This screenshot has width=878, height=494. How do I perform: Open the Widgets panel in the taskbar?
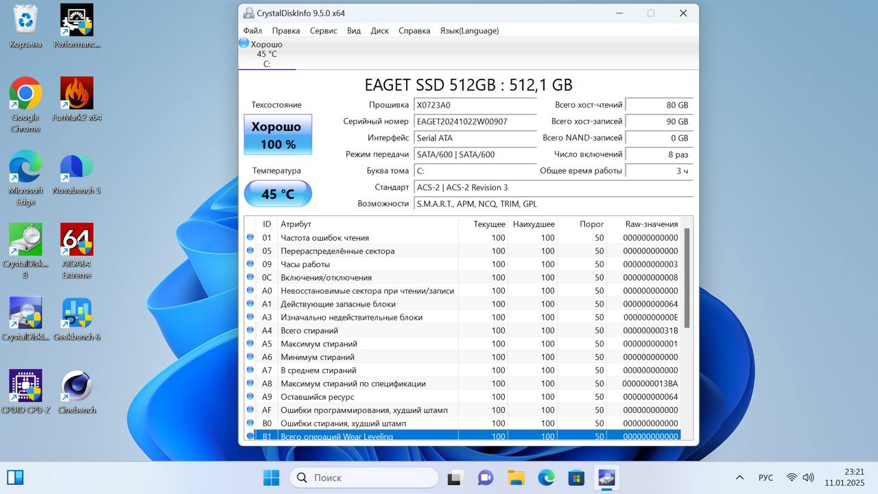[15, 477]
